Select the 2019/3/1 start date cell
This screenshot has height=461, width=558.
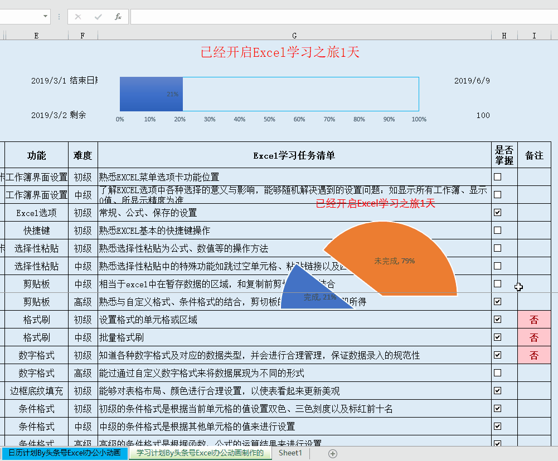point(48,81)
